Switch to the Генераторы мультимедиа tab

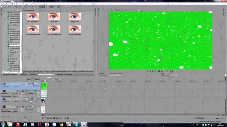pyautogui.click(x=64, y=75)
